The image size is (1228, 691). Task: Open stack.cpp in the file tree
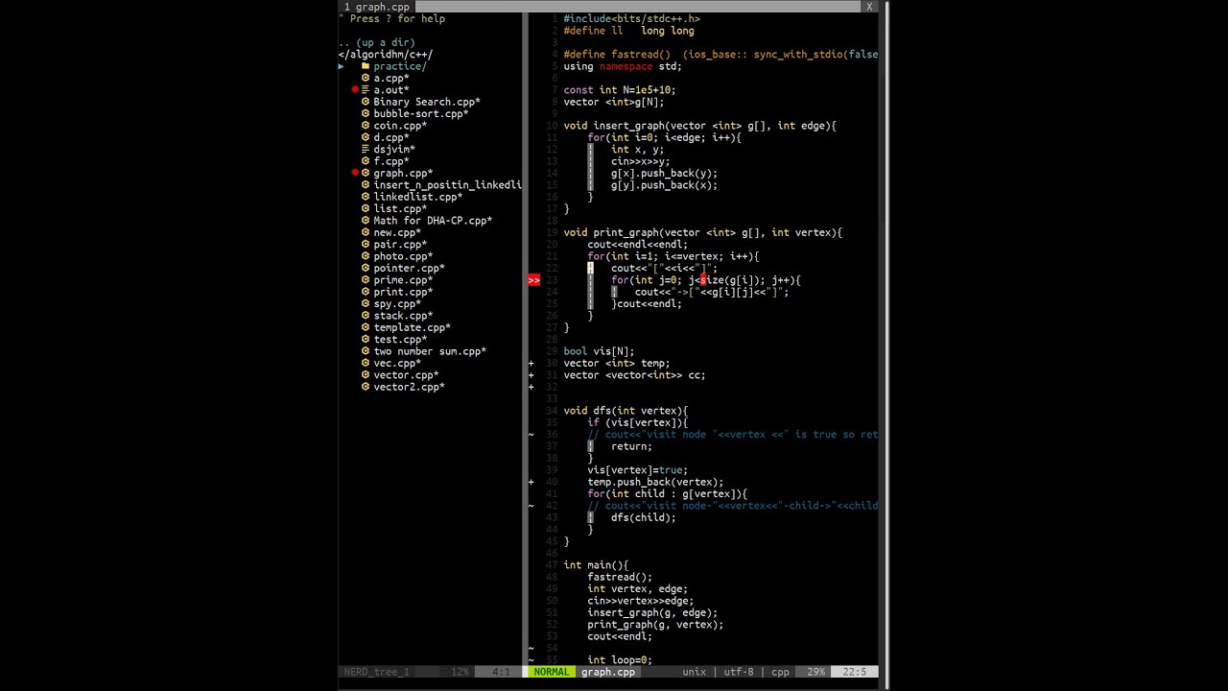pos(403,316)
